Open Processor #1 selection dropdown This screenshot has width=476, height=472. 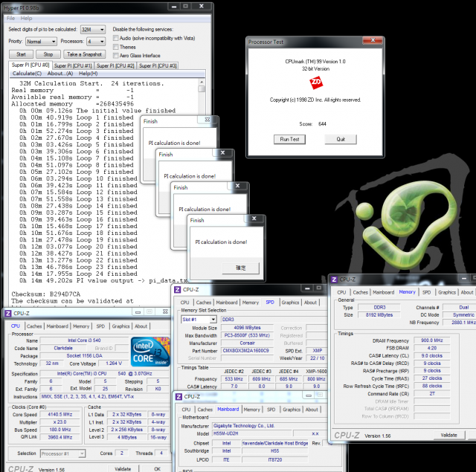[x=62, y=454]
